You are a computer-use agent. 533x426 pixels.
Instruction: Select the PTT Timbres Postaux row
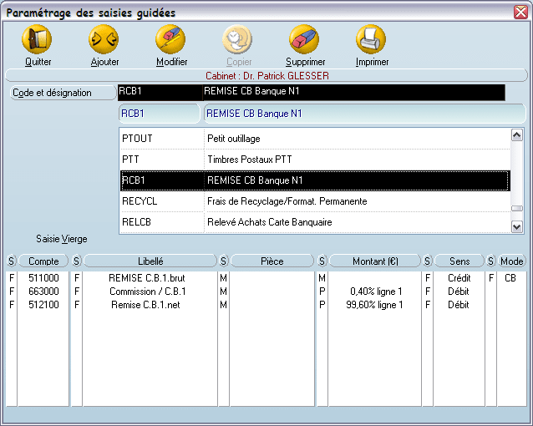(313, 159)
